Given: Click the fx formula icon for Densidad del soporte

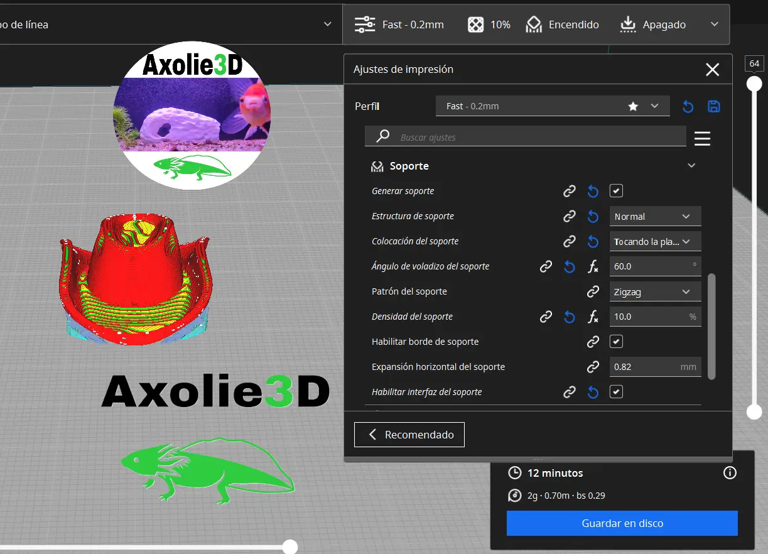Looking at the screenshot, I should [x=593, y=317].
